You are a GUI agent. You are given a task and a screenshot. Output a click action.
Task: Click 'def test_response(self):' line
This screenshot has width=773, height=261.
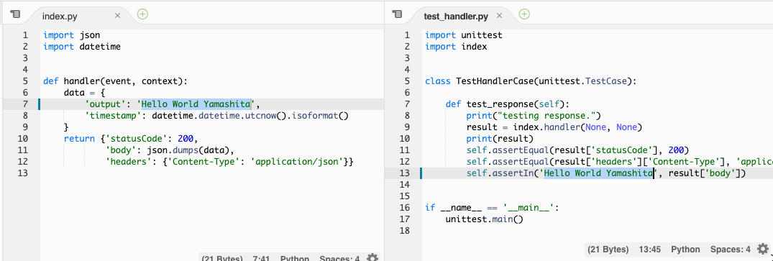click(x=507, y=104)
